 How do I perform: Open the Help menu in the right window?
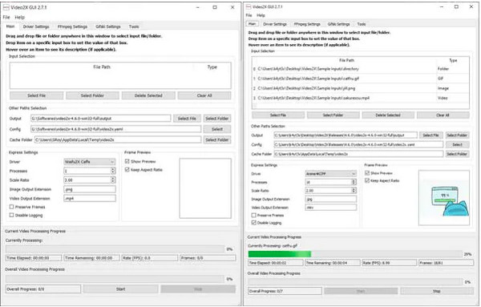point(261,15)
